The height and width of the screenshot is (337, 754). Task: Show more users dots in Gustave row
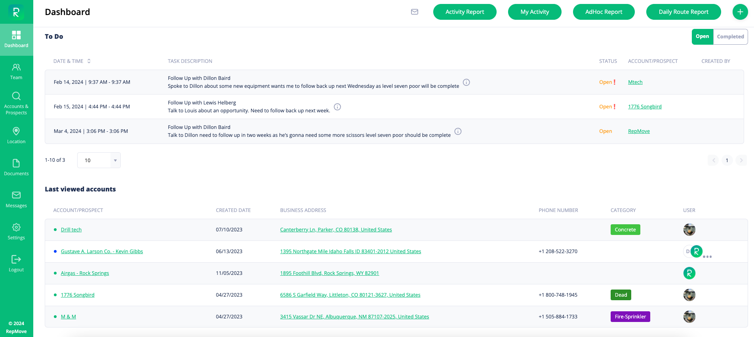(x=707, y=257)
